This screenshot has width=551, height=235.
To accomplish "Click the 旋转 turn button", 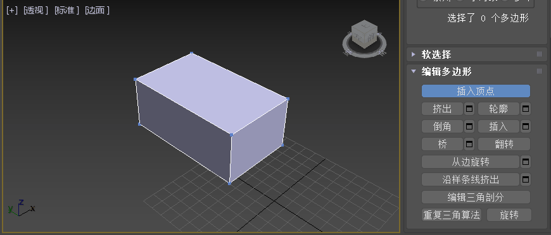I will click(509, 215).
